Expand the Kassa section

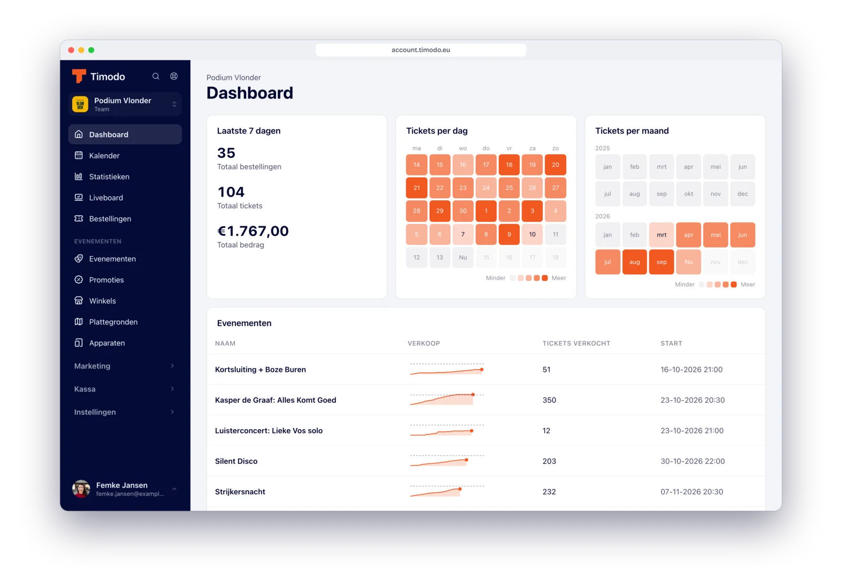point(125,389)
